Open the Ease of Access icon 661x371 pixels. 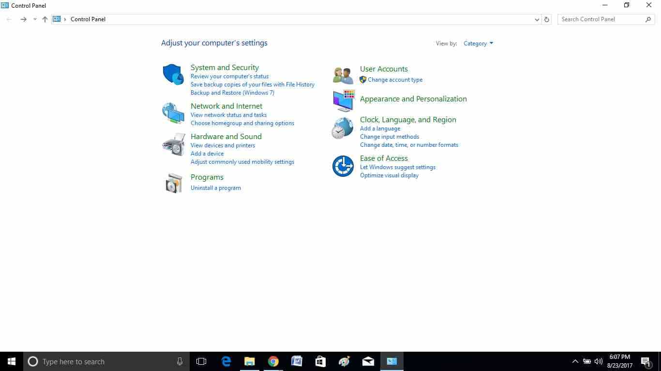point(343,166)
